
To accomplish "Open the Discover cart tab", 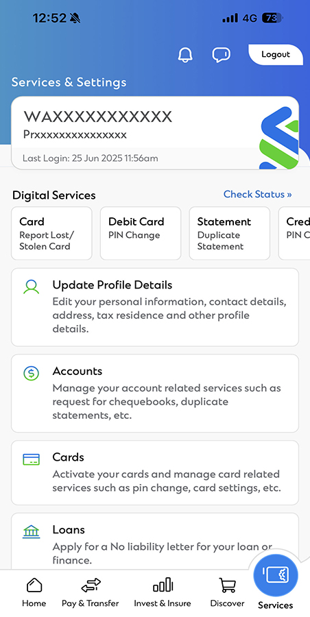I will [227, 593].
